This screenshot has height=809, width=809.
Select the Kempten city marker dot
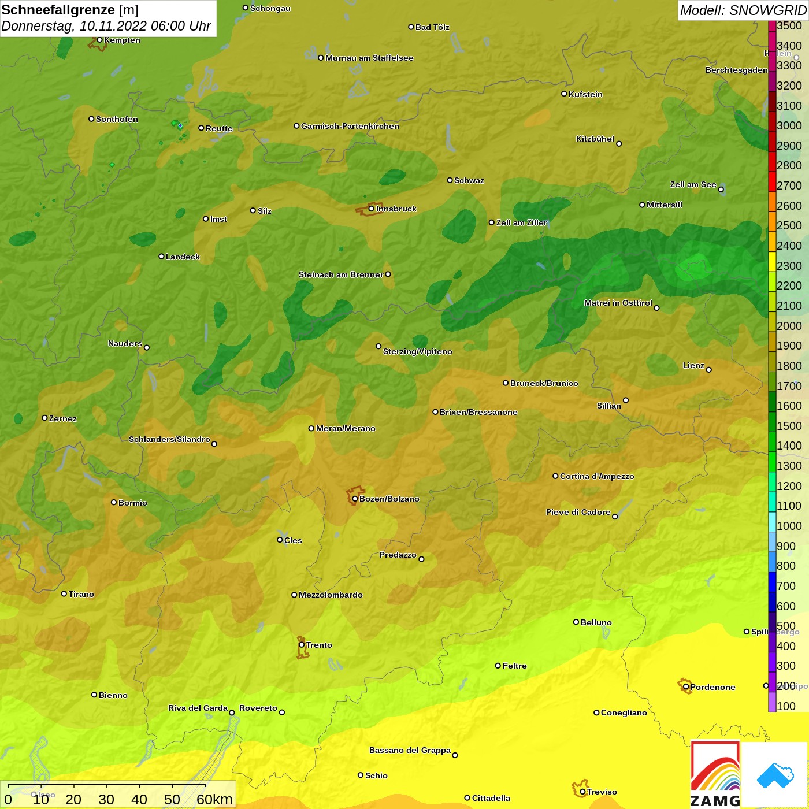coord(99,40)
